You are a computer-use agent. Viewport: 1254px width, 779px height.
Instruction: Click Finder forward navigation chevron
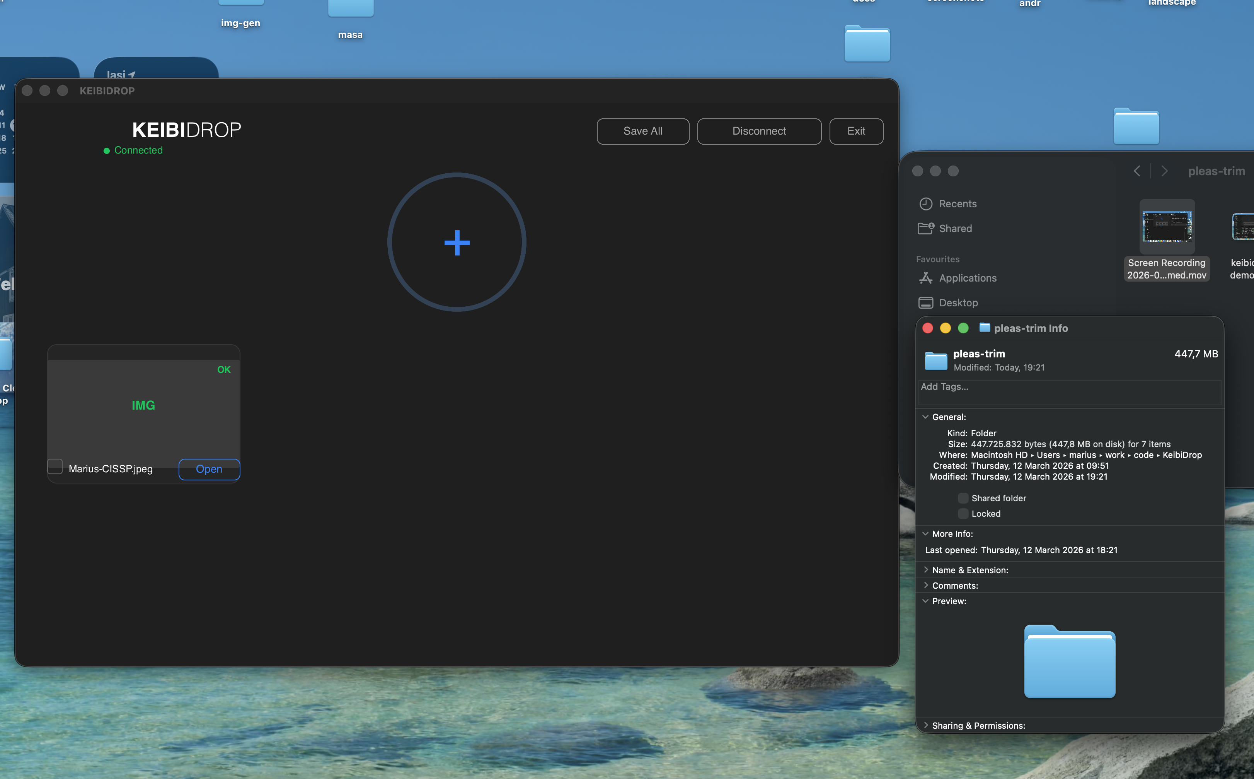tap(1164, 171)
